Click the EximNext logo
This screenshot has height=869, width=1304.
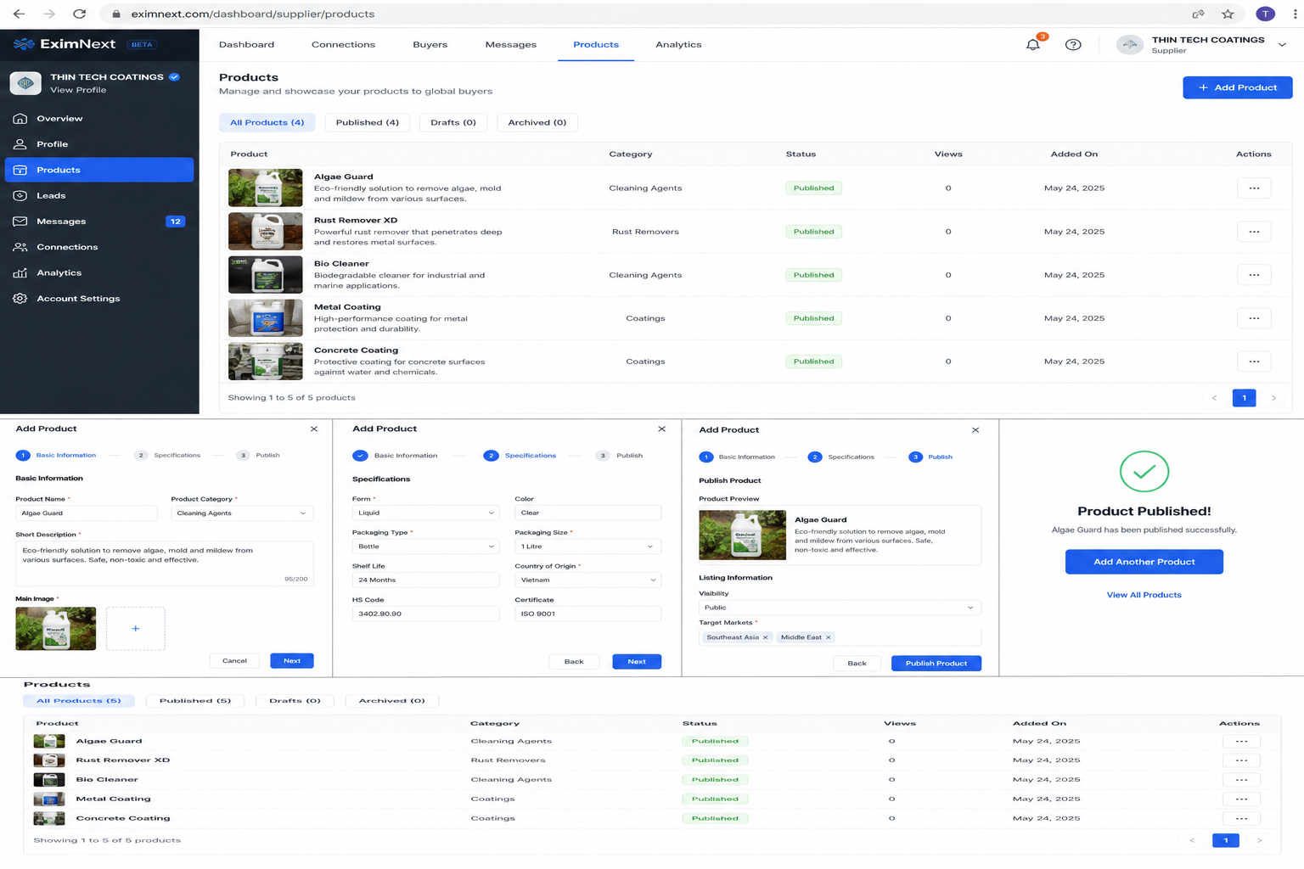(65, 44)
